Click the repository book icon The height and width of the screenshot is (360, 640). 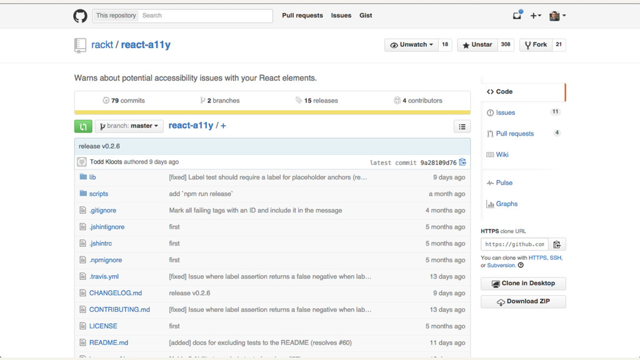pos(80,45)
